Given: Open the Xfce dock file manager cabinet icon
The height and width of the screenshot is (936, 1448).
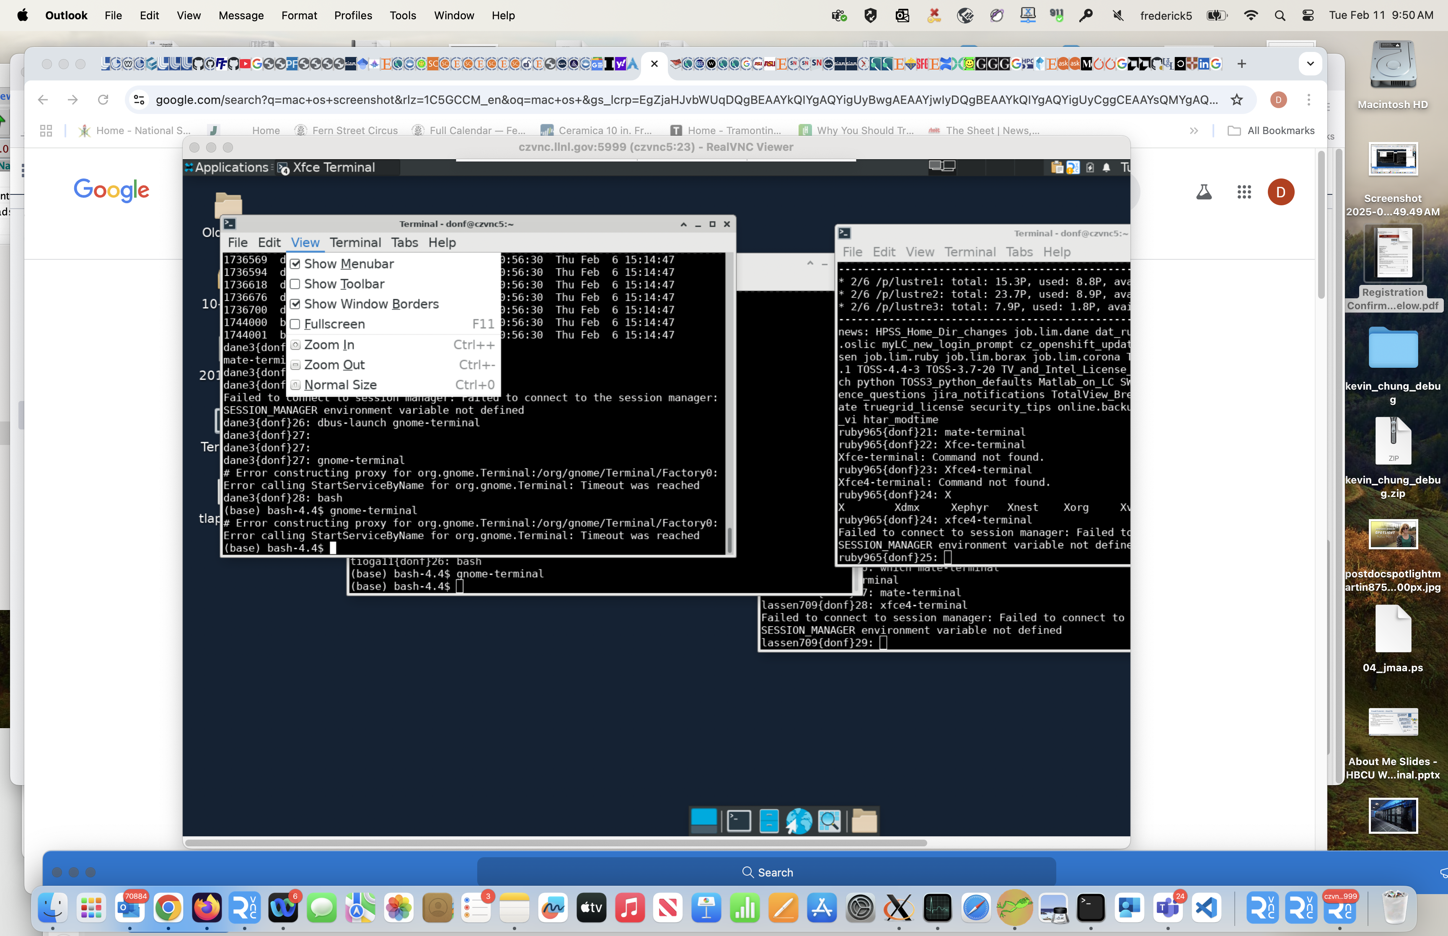Looking at the screenshot, I should tap(769, 821).
